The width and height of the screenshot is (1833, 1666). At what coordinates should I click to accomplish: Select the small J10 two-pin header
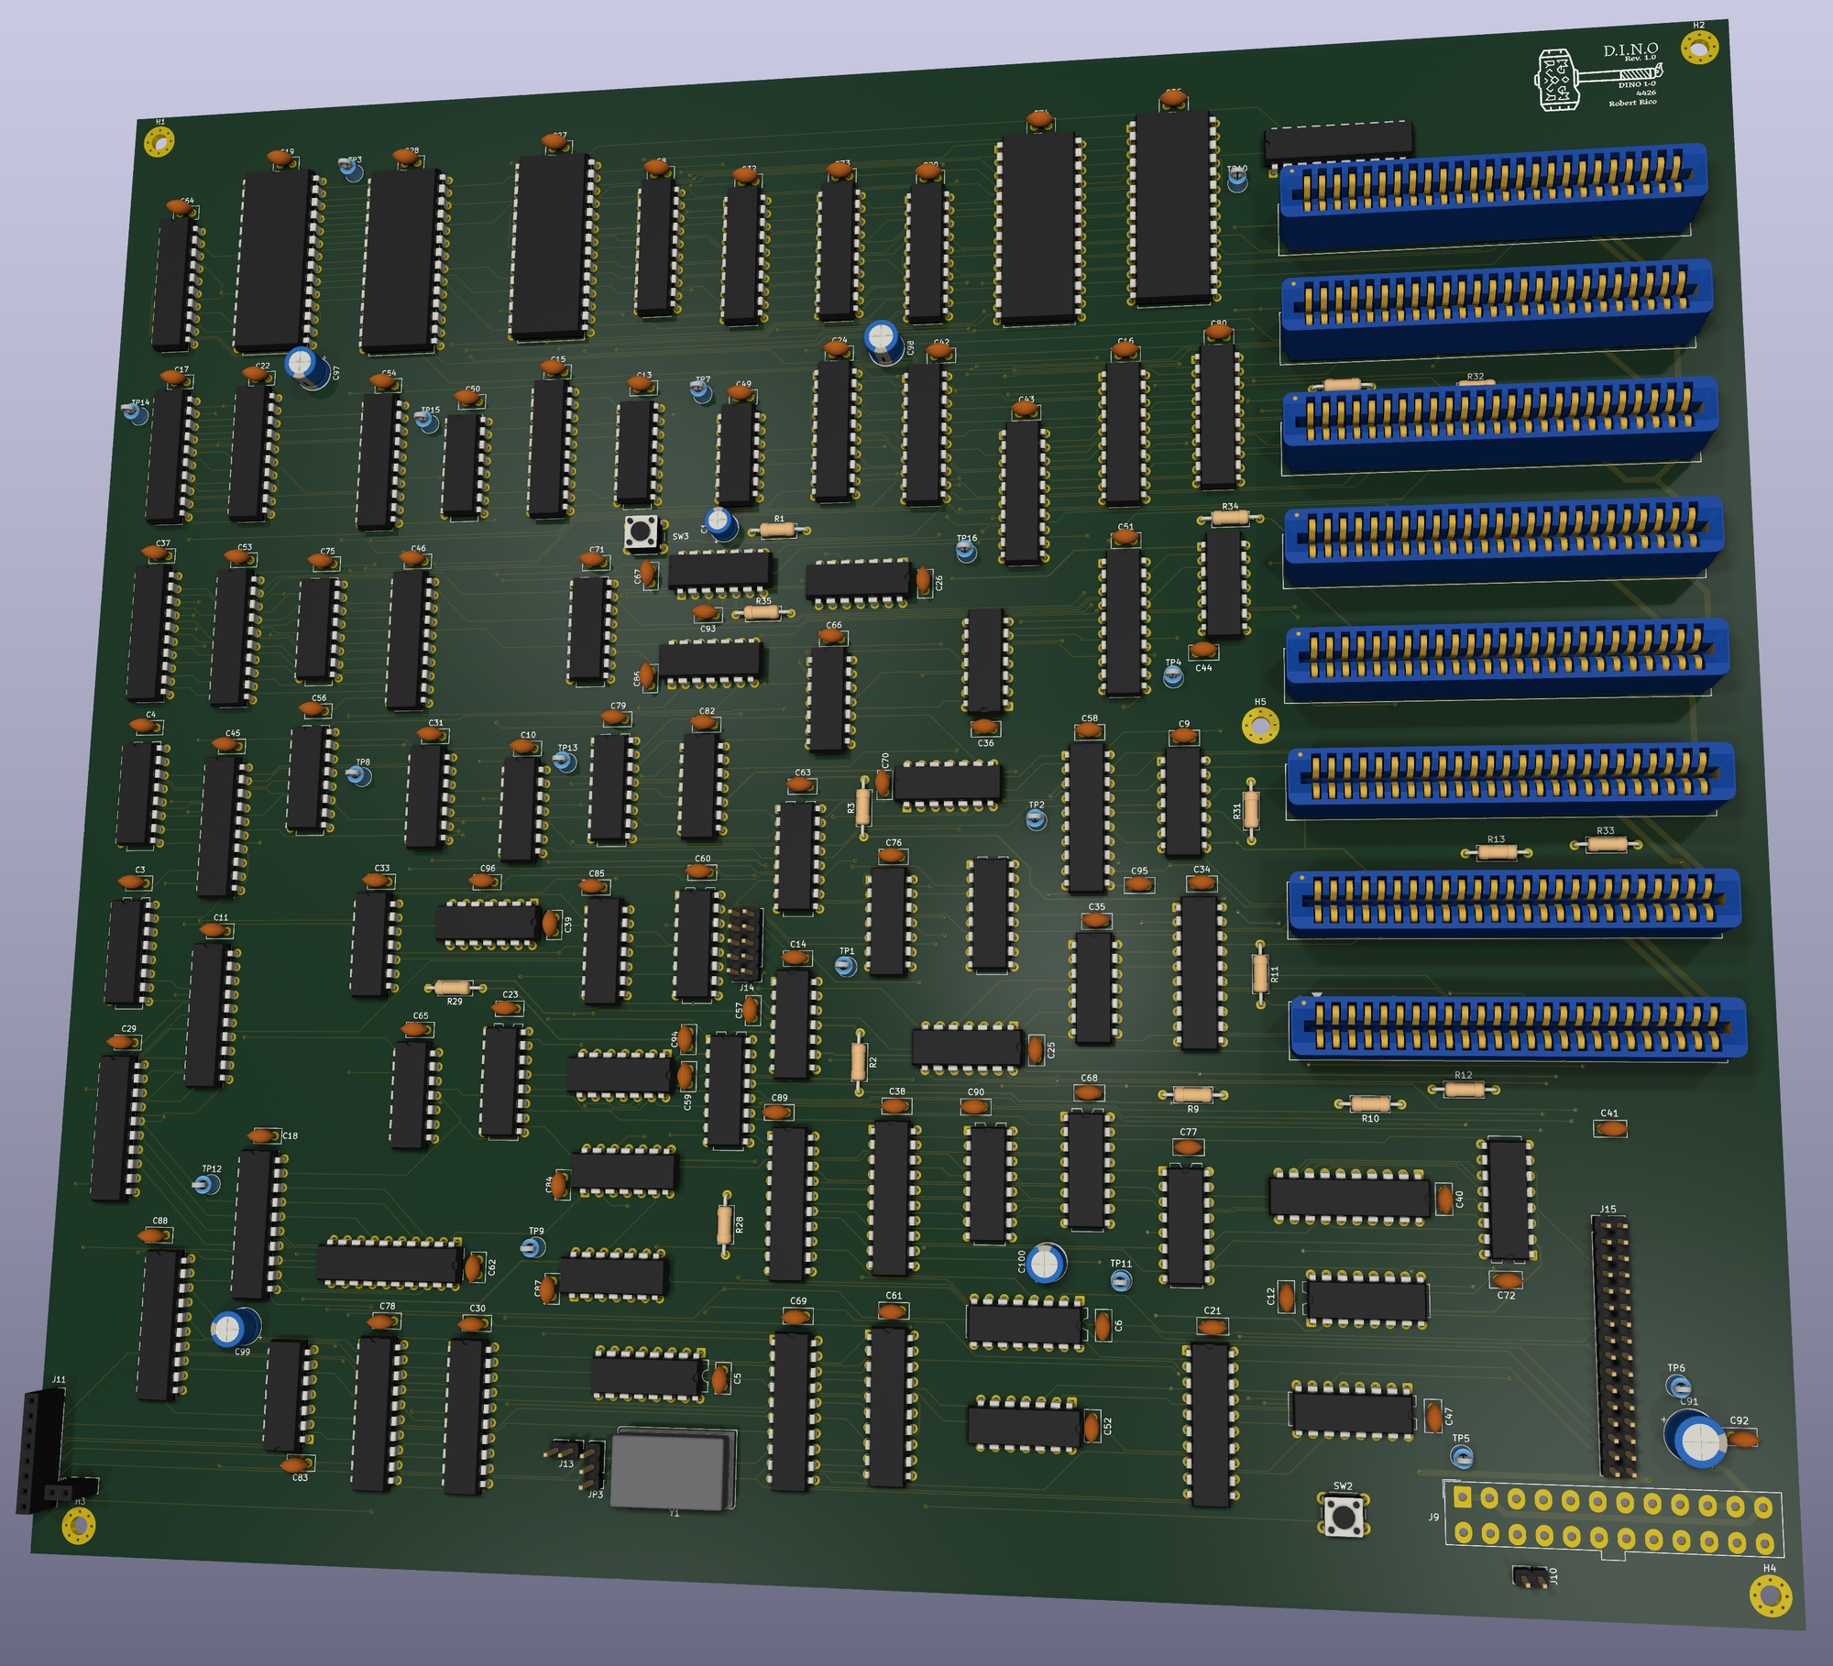[x=1530, y=1577]
